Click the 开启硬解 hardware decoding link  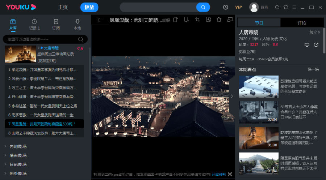(x=219, y=174)
